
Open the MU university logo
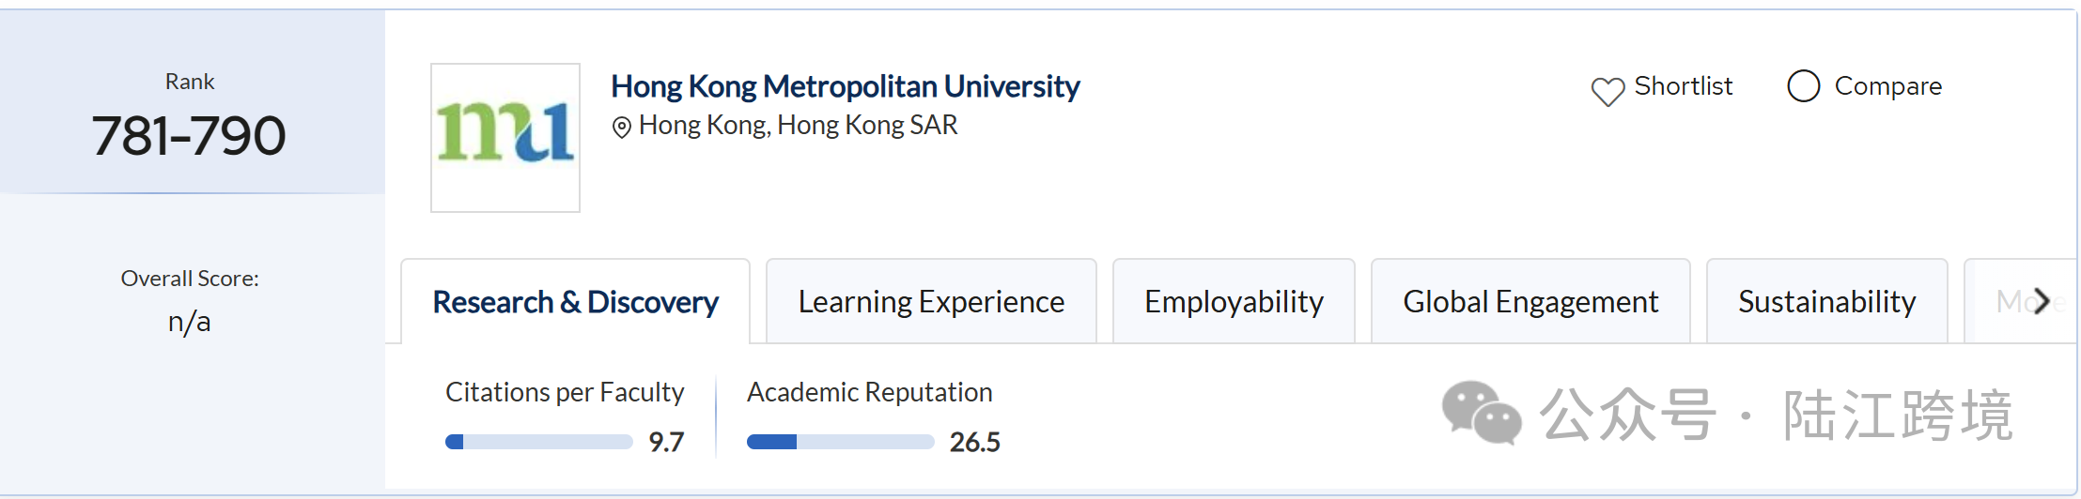coord(505,138)
